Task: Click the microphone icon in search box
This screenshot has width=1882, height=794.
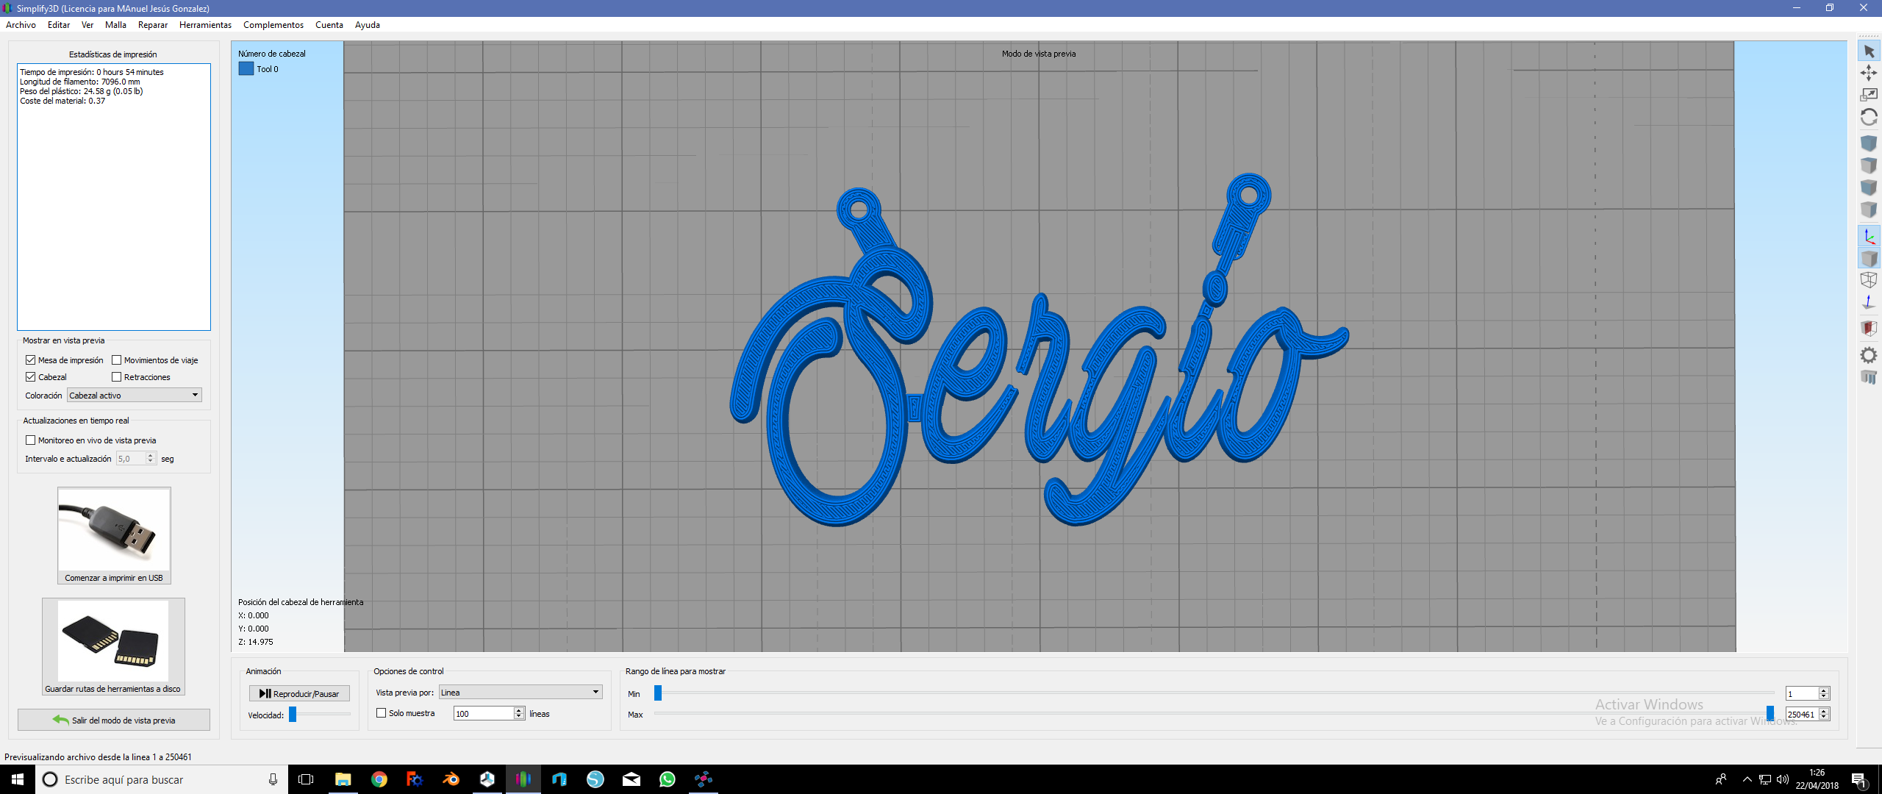Action: 273,779
